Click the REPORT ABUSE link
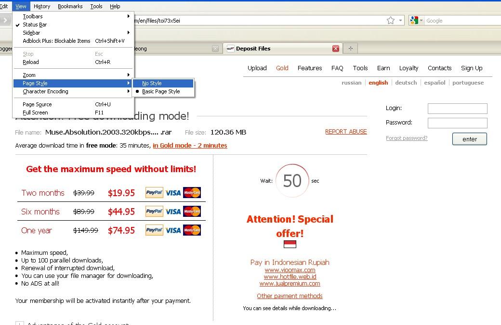This screenshot has height=325, width=501. (x=346, y=132)
